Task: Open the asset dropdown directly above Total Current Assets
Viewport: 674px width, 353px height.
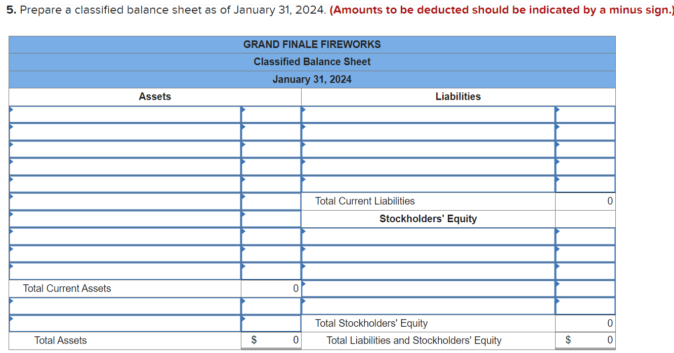Action: click(125, 271)
